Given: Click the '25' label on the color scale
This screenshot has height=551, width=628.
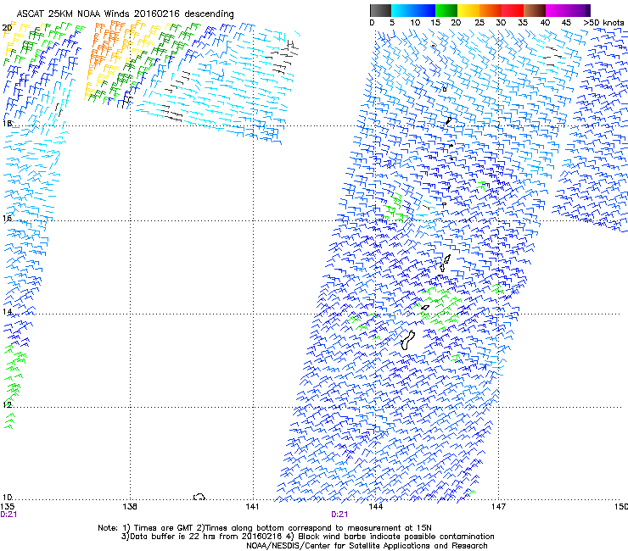Looking at the screenshot, I should [x=479, y=22].
